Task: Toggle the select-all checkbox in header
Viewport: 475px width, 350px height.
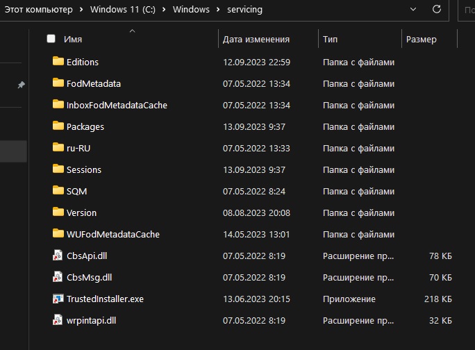Action: (x=51, y=39)
